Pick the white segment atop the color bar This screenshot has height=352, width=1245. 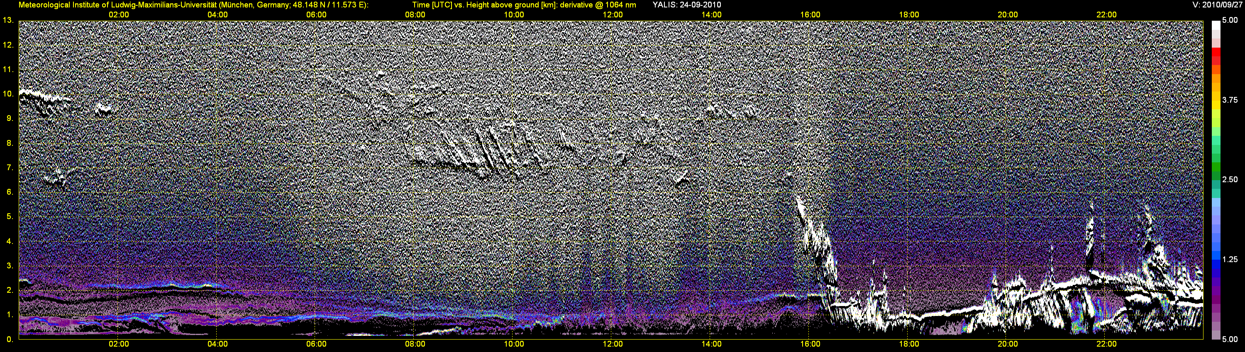(1216, 26)
